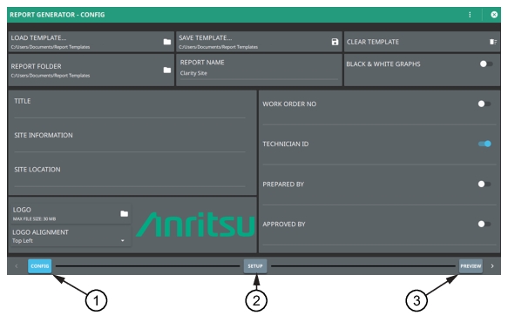
Task: Browse for a logo file via folder icon
Action: click(x=124, y=213)
